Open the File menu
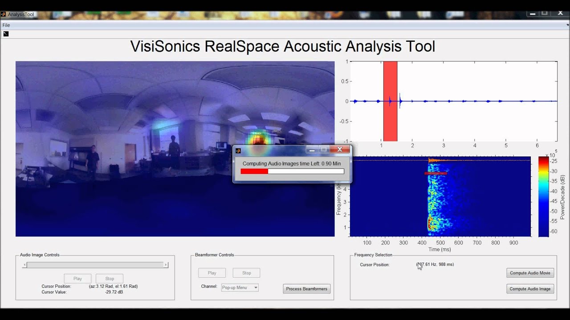 pyautogui.click(x=6, y=25)
